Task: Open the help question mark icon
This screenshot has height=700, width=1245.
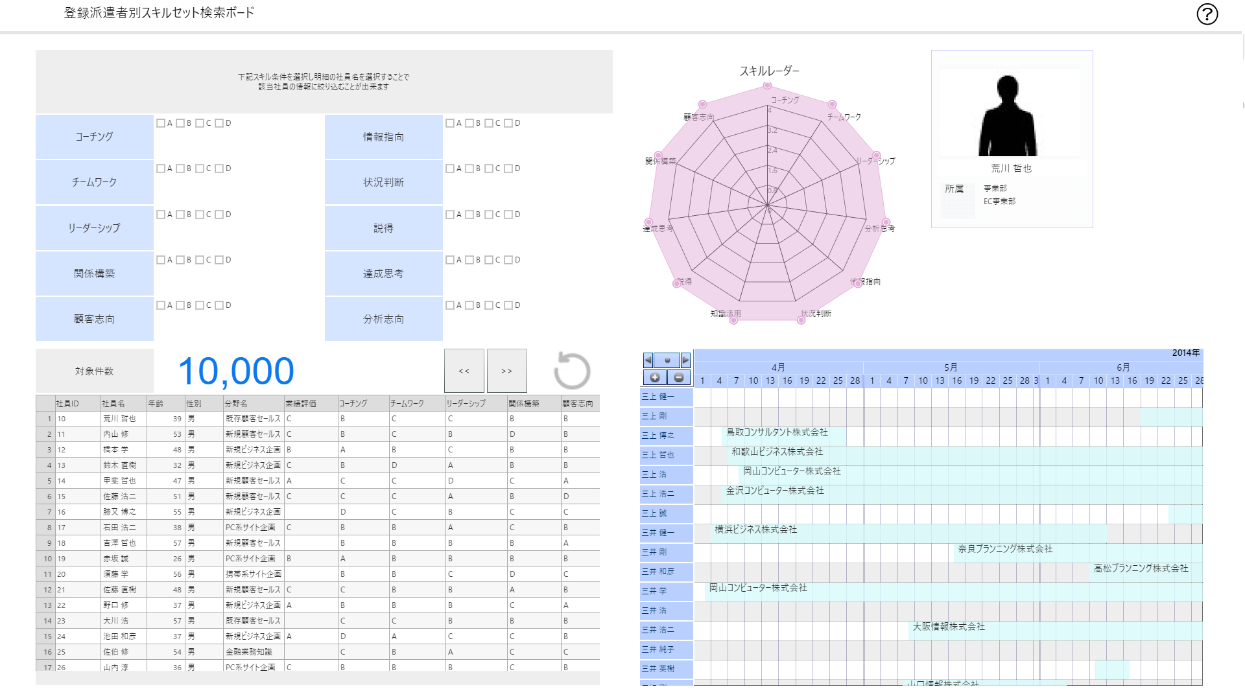Action: (1207, 14)
